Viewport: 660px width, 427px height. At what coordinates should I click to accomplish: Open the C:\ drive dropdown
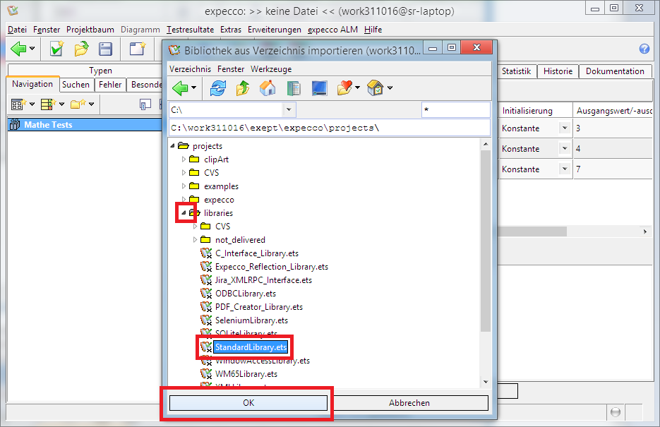click(289, 110)
